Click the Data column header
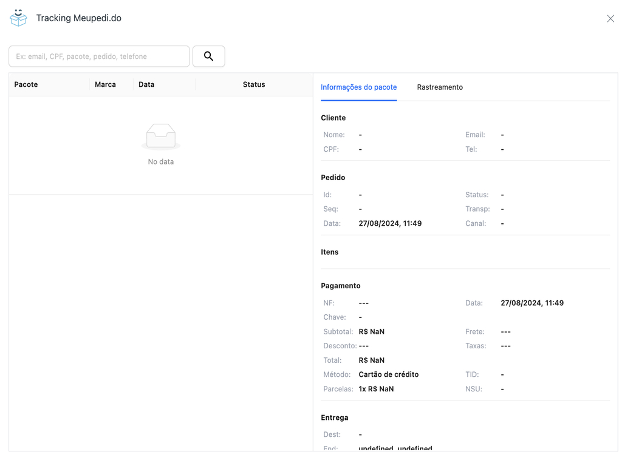This screenshot has height=466, width=622. point(146,84)
